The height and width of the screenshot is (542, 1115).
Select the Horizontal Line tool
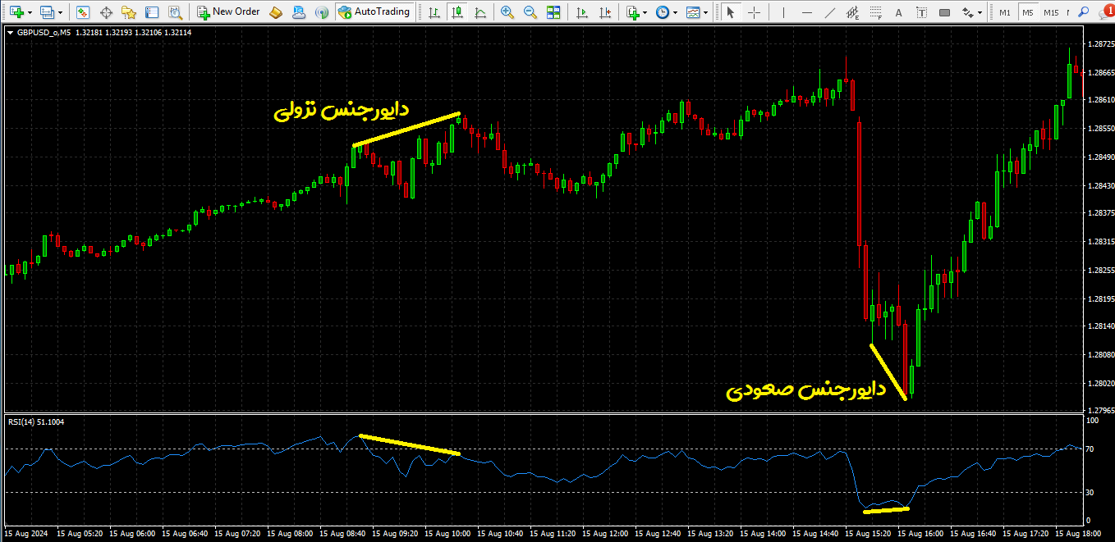808,12
